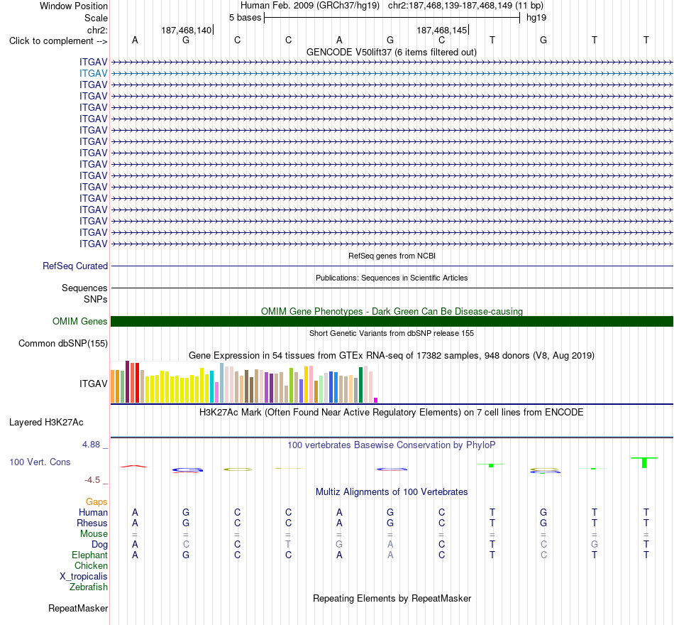
Task: Click the tallest dark purple GTEx expression bar
Action: [x=127, y=382]
